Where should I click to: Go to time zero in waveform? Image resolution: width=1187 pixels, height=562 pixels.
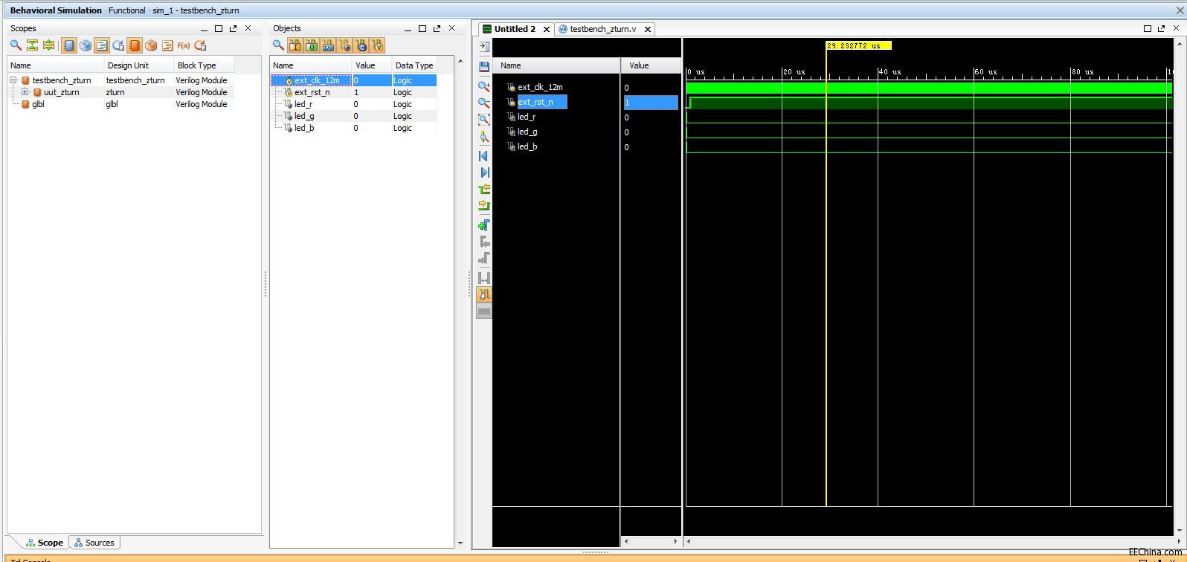[484, 156]
